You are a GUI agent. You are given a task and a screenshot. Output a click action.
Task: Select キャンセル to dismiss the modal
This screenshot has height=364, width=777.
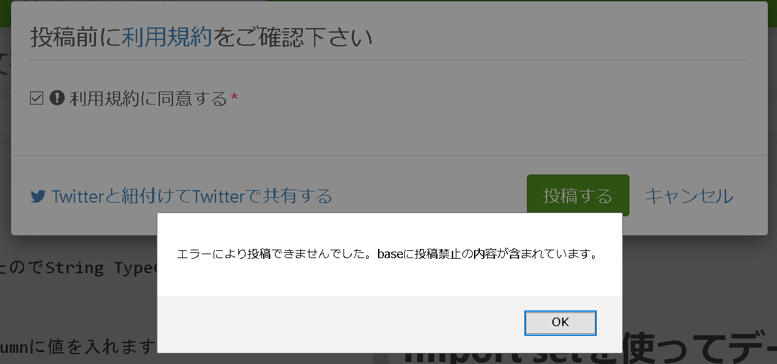(689, 196)
